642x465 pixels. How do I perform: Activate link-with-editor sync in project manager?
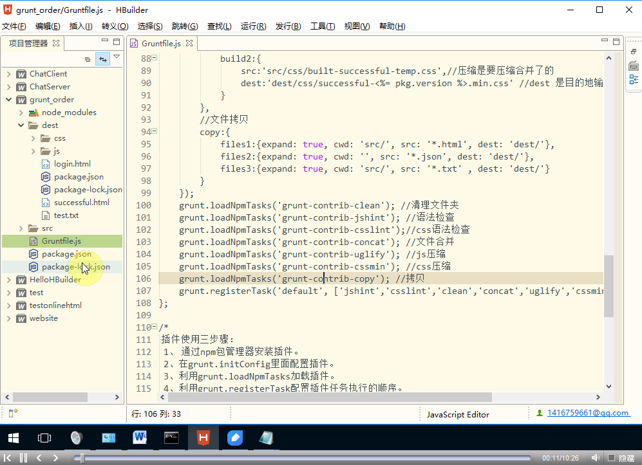pyautogui.click(x=102, y=58)
